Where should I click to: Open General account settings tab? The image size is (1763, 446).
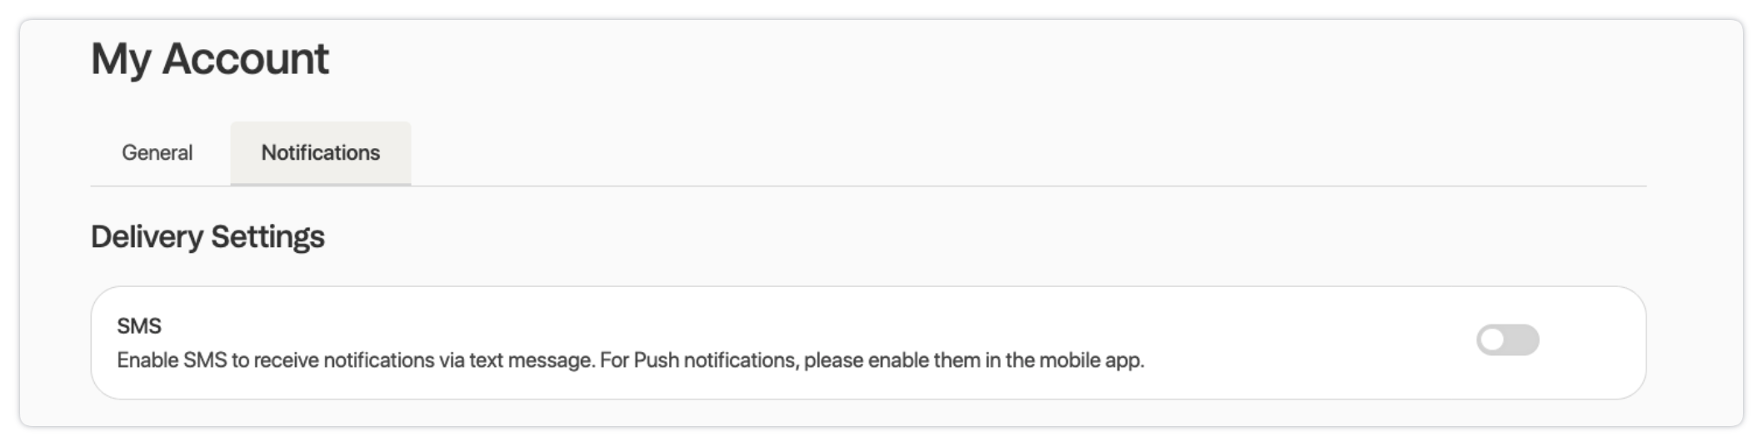(157, 153)
